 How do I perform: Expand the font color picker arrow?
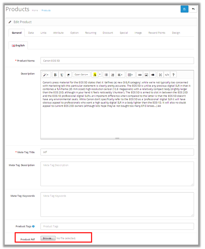pos(100,74)
